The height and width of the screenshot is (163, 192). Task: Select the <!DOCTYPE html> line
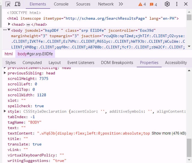coord(24,13)
